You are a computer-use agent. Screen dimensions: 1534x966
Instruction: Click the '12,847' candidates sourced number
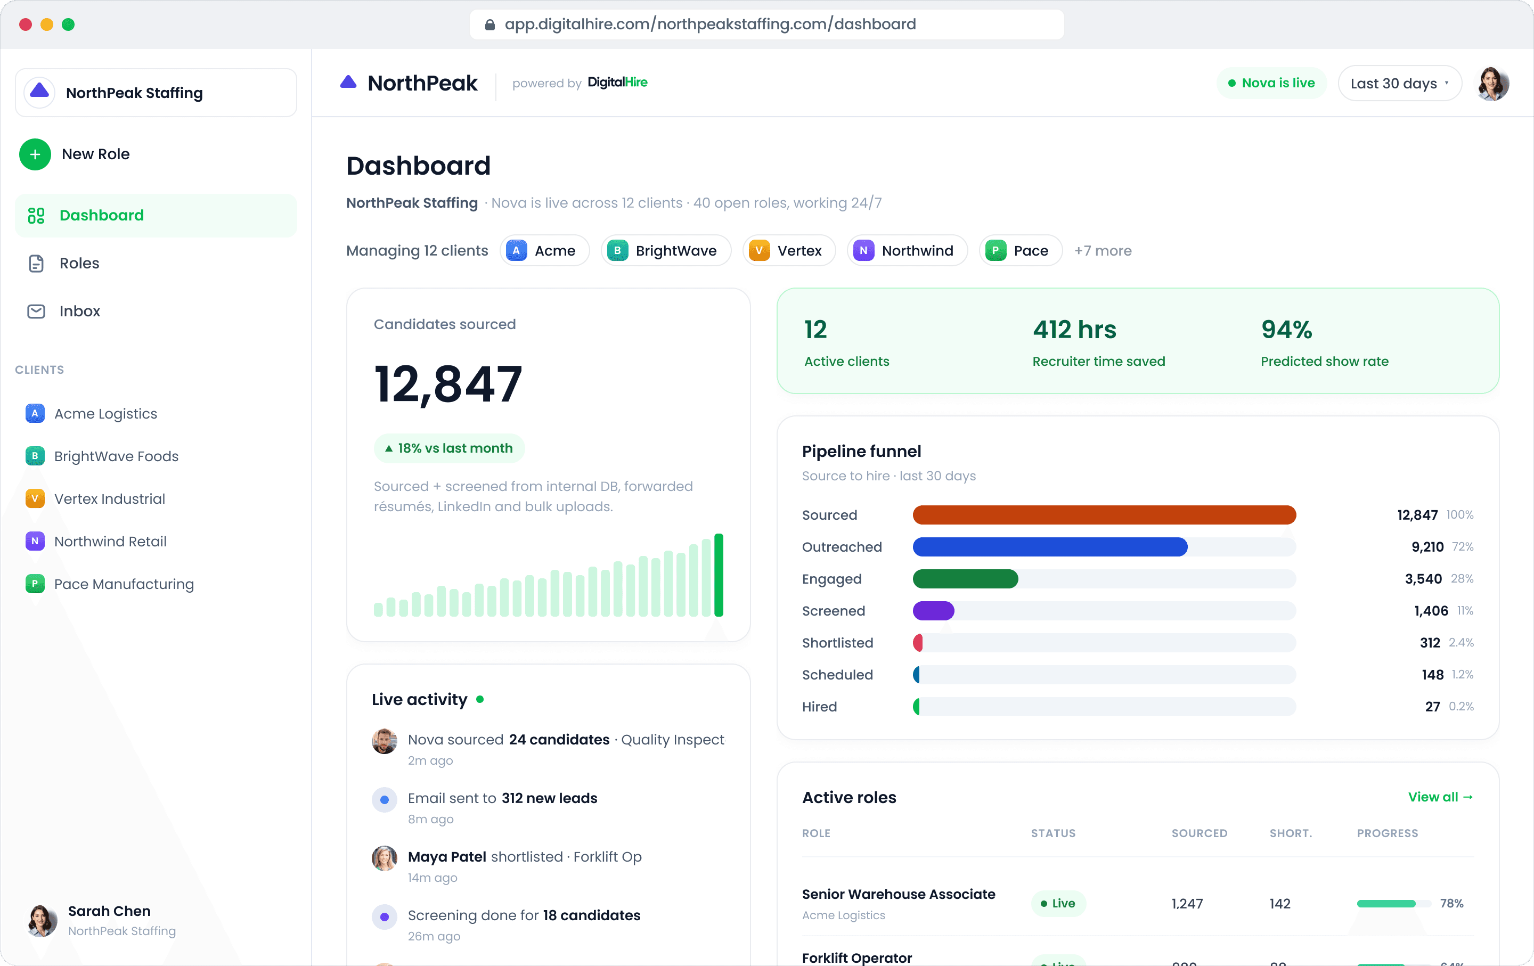coord(448,384)
